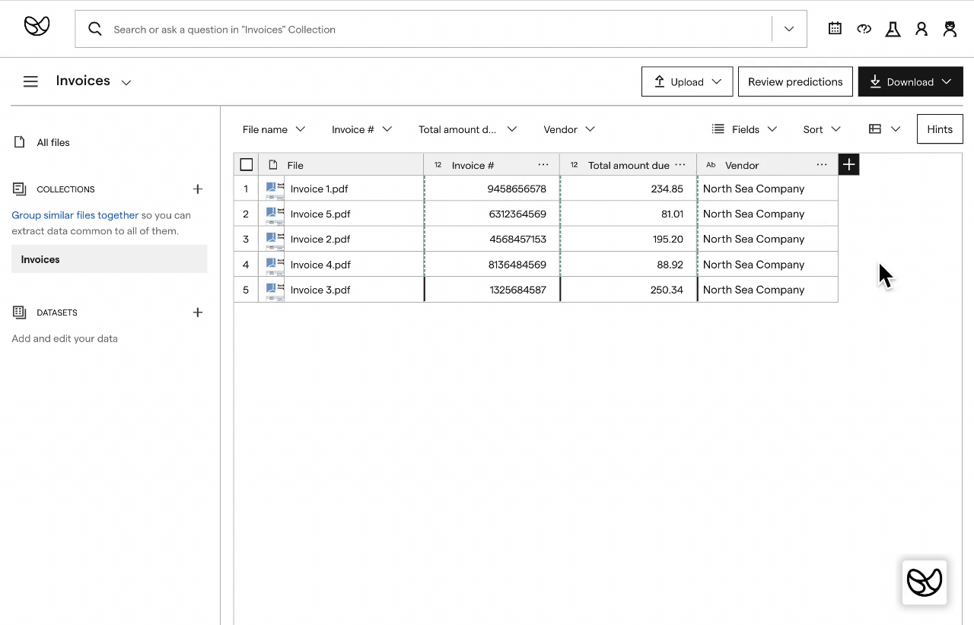974x625 pixels.
Task: Select invoice number cell 4568457153
Action: [492, 239]
